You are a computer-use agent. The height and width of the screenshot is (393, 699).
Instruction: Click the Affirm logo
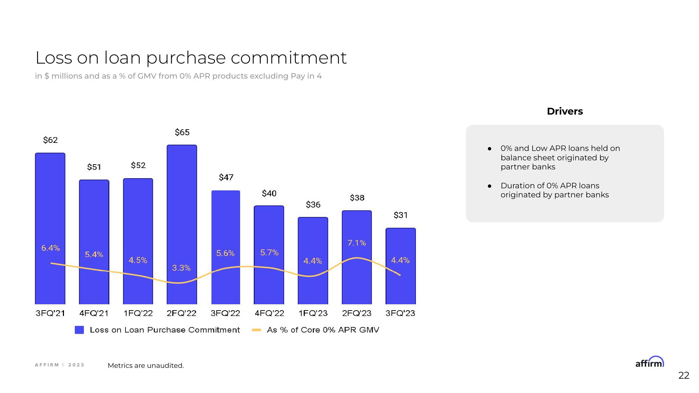(x=649, y=362)
